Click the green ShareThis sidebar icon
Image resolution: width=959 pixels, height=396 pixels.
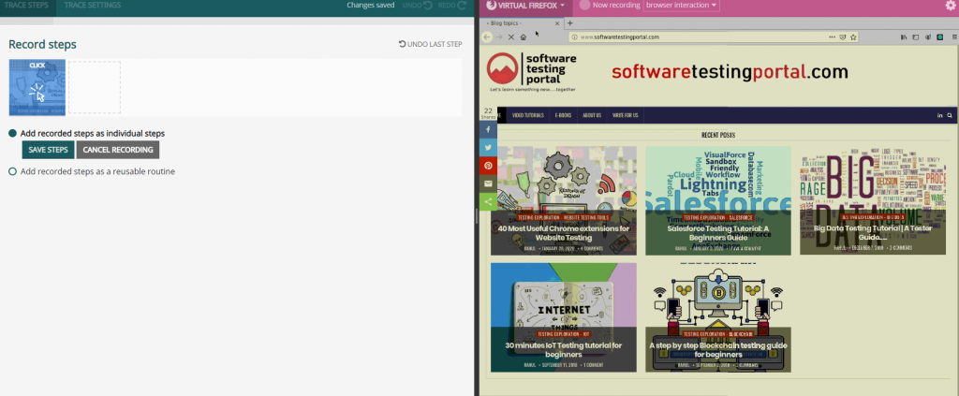pyautogui.click(x=488, y=201)
